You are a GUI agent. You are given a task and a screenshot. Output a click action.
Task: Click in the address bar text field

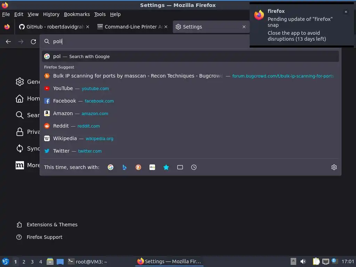(150, 41)
